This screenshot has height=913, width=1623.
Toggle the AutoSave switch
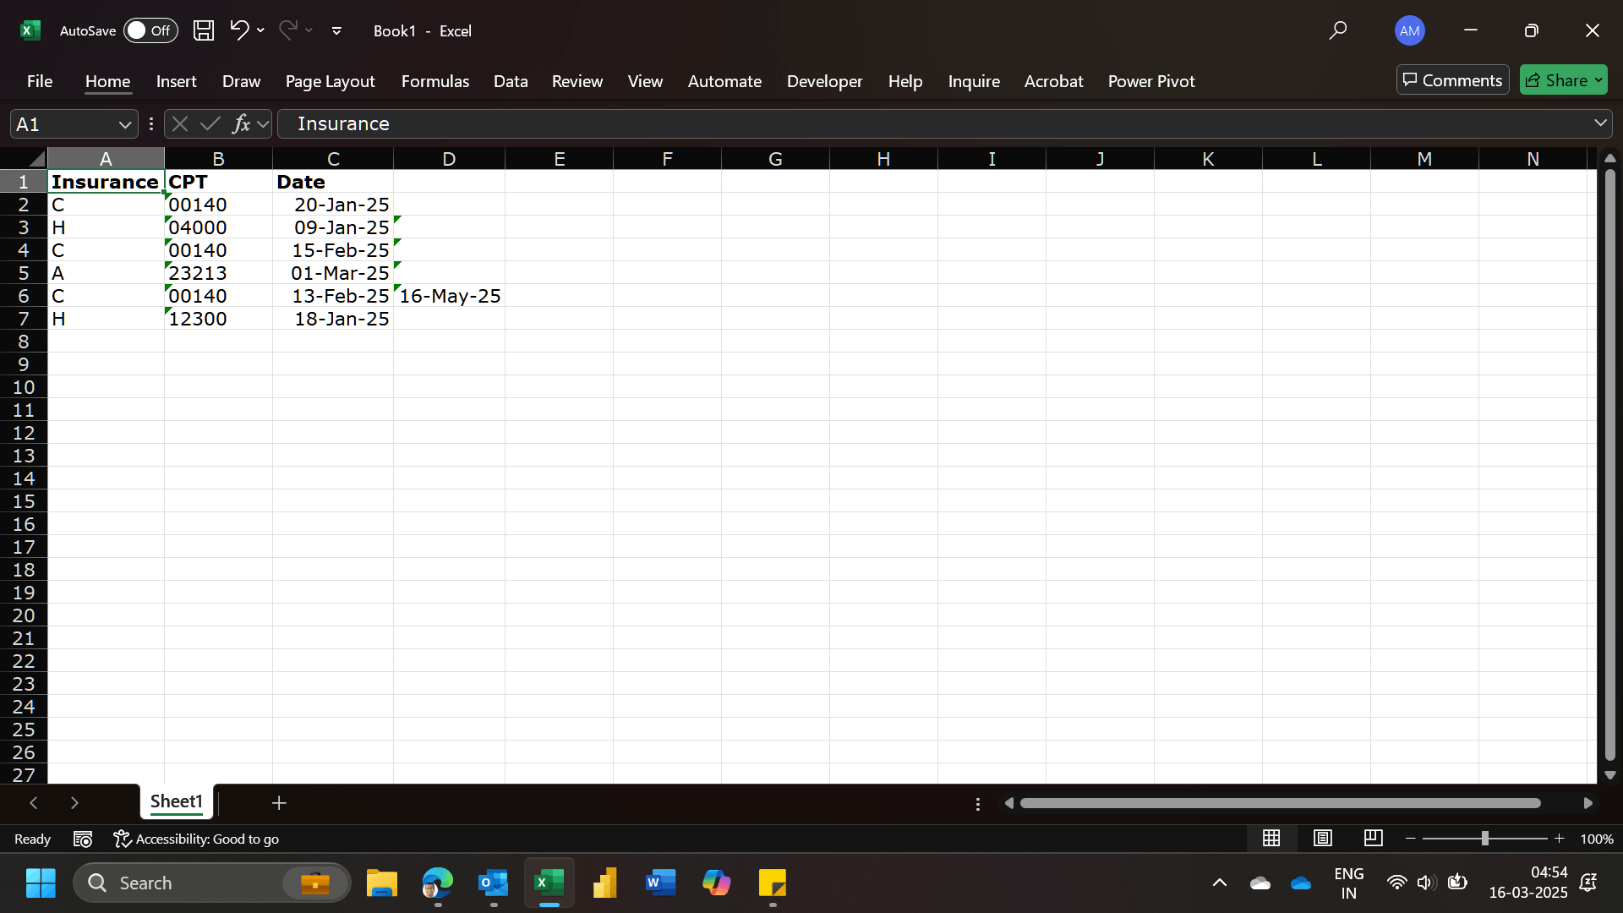click(x=150, y=30)
